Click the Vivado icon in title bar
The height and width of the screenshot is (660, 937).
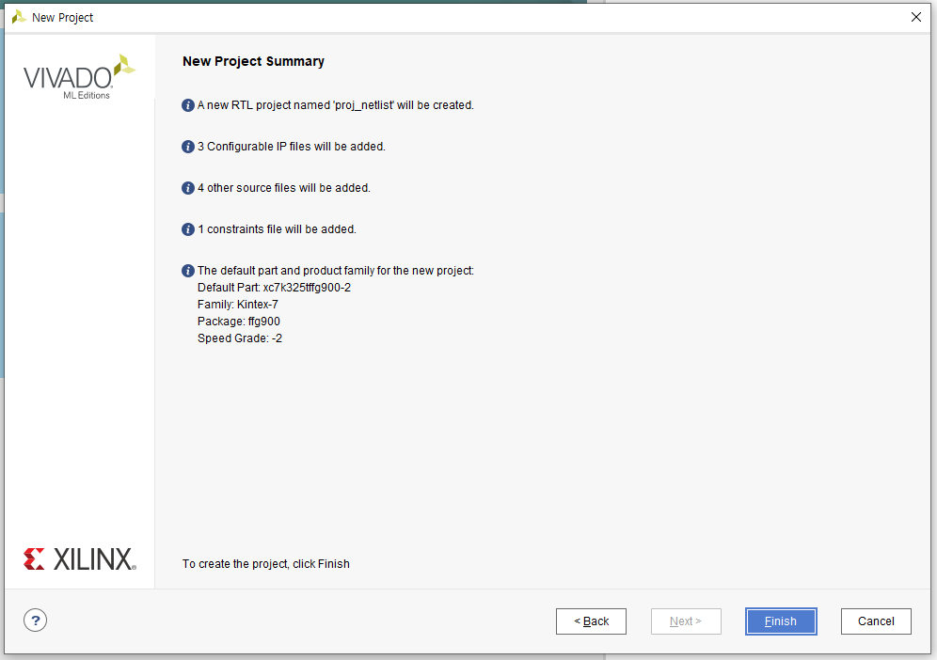[x=19, y=17]
